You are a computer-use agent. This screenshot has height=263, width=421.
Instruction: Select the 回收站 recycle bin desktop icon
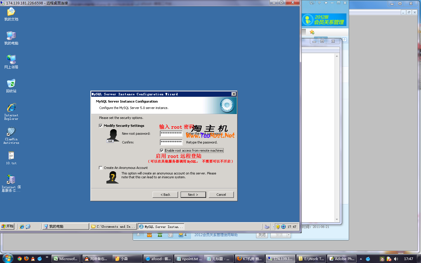tap(11, 86)
